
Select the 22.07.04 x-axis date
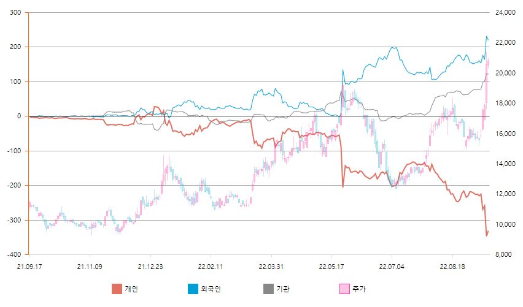click(392, 267)
